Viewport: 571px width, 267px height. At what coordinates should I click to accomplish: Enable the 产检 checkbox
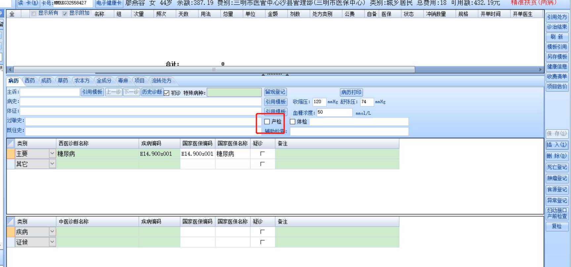[x=267, y=122]
